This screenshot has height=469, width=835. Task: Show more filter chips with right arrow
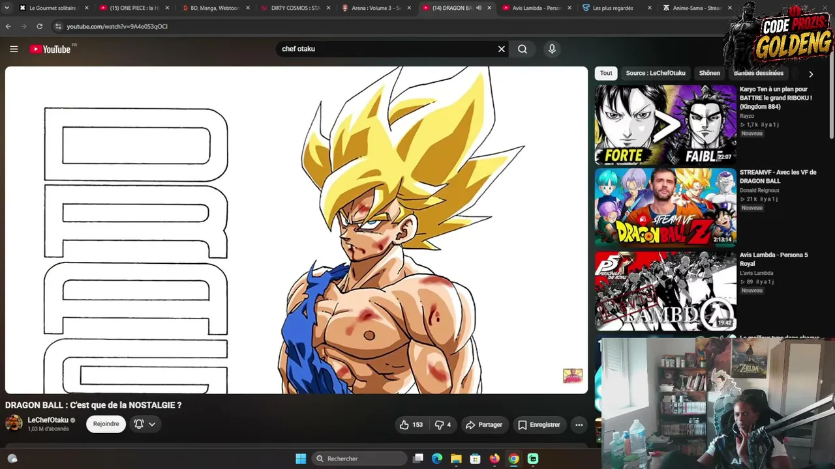[x=811, y=74]
